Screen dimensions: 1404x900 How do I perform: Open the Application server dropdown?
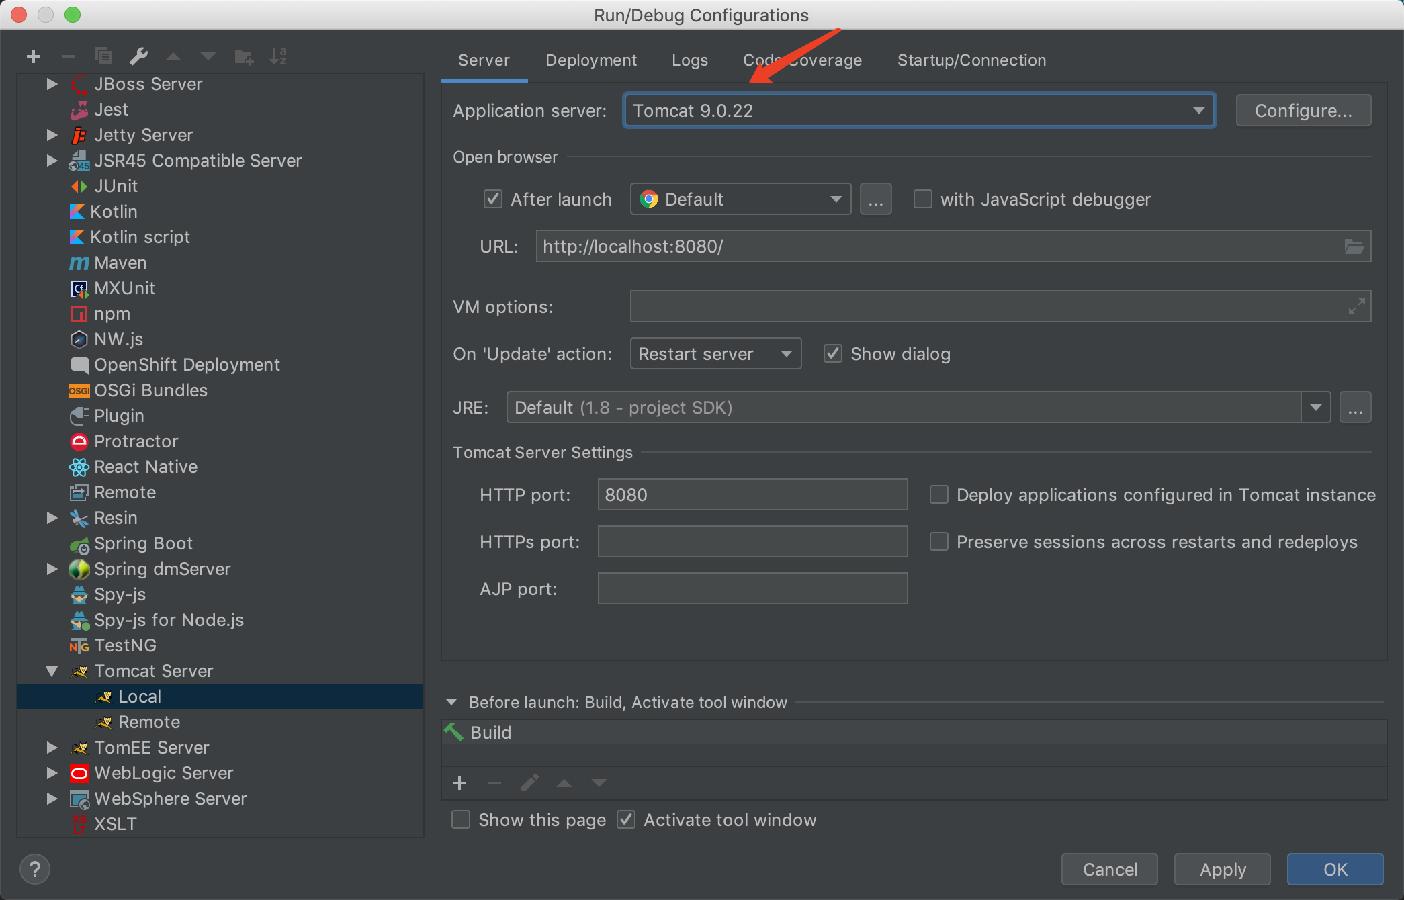1199,110
